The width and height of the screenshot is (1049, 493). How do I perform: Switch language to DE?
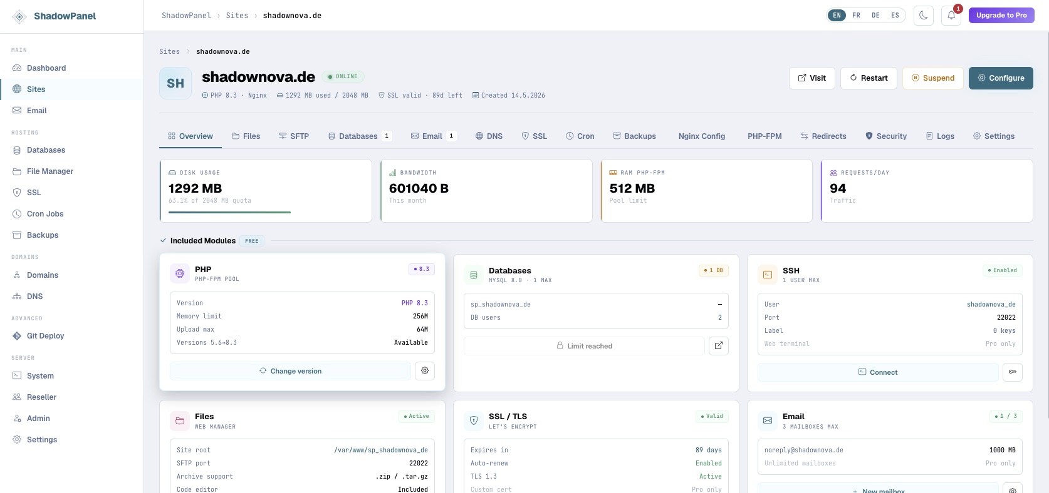875,16
